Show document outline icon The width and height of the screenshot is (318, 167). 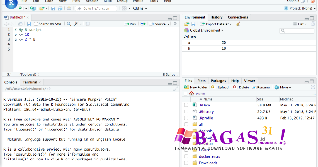tap(175, 24)
